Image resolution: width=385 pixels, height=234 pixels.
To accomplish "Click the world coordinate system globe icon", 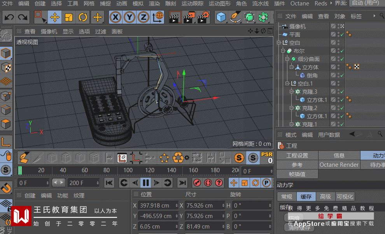I will coord(158,17).
